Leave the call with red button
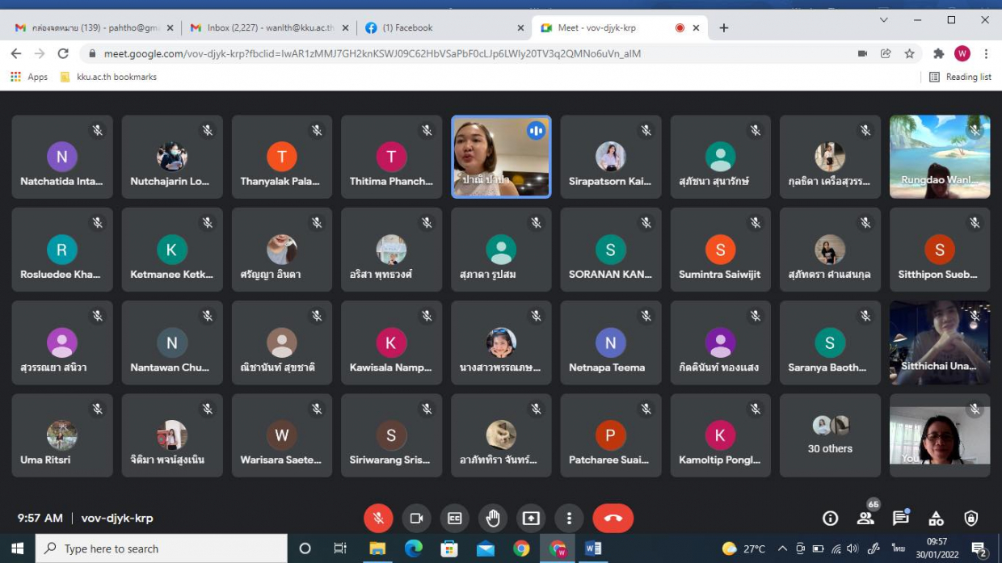Screen dimensions: 1002x563 [x=613, y=519]
